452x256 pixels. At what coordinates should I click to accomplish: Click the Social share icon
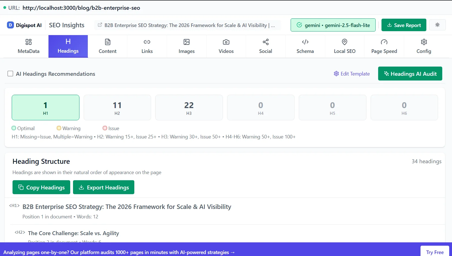tap(266, 42)
